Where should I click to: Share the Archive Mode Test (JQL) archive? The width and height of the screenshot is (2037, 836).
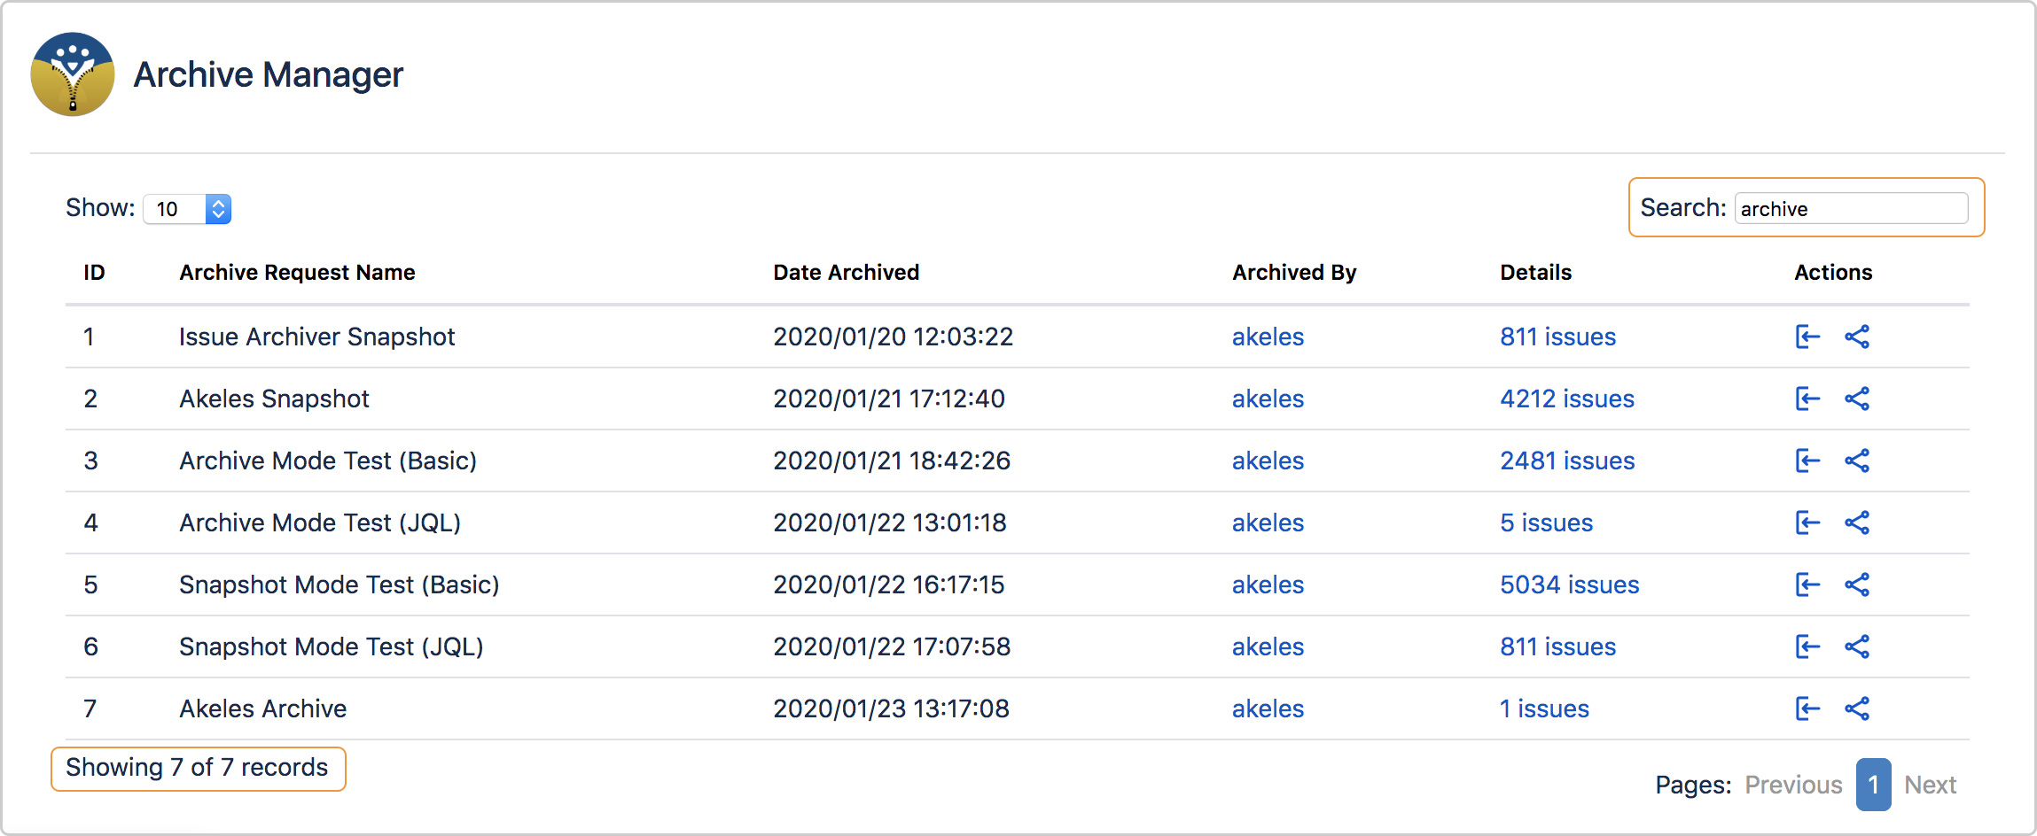[1858, 522]
